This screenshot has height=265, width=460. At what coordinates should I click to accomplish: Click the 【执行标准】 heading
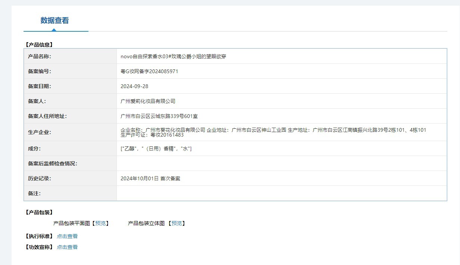[39, 236]
